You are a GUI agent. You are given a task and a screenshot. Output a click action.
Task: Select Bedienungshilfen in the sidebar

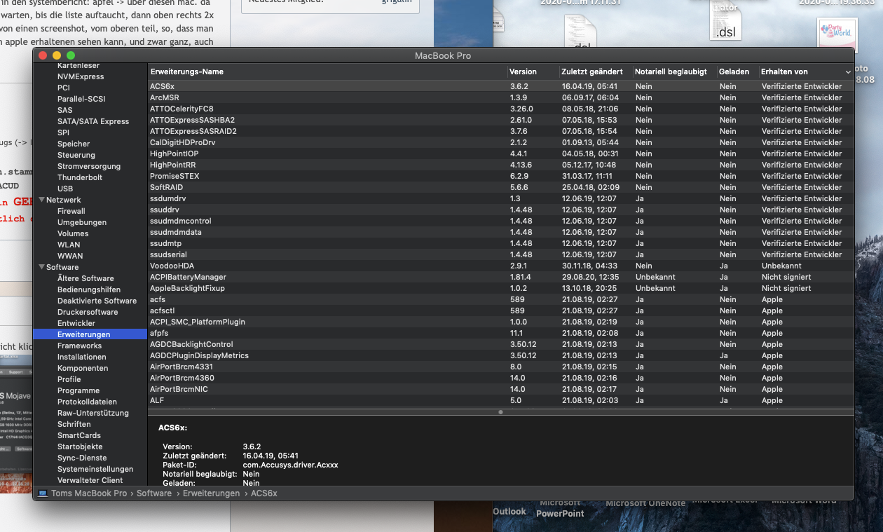90,289
